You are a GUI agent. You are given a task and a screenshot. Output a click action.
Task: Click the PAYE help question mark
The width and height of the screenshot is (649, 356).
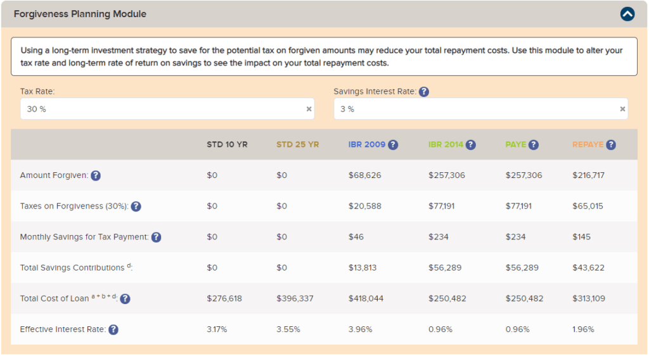[x=534, y=145]
